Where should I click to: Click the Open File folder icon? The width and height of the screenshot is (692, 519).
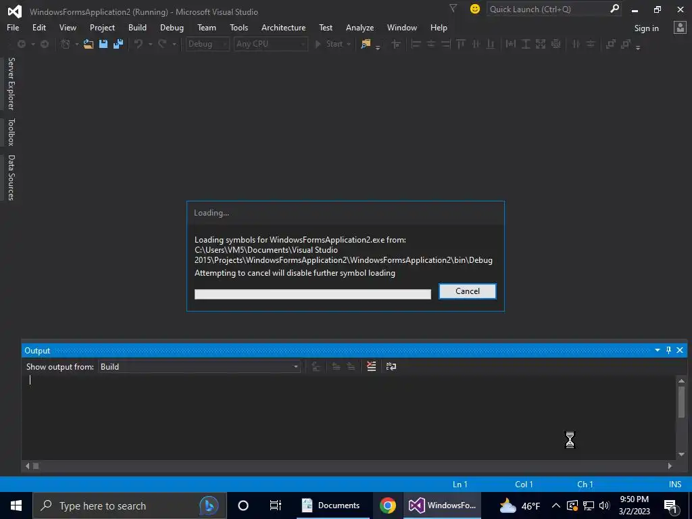click(x=89, y=44)
